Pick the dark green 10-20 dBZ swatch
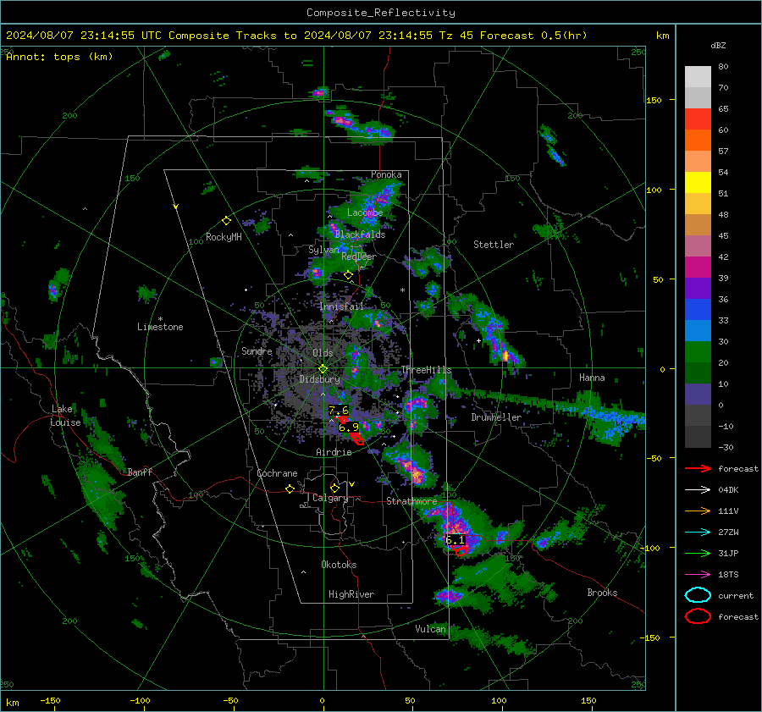Viewport: 762px width, 712px height. [698, 373]
